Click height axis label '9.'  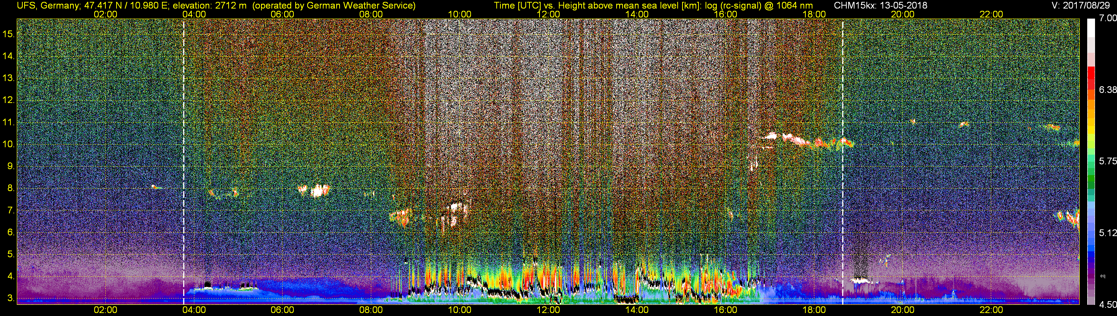click(11, 166)
